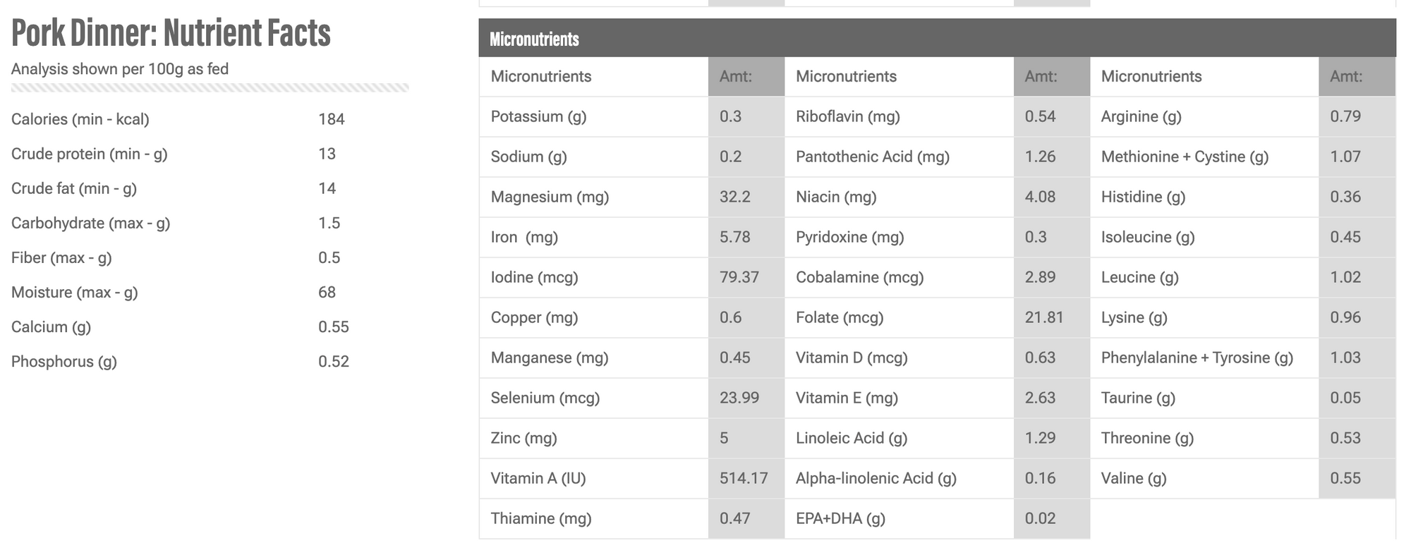Select the Vitamin A (IU) amount 514.17

pyautogui.click(x=744, y=478)
